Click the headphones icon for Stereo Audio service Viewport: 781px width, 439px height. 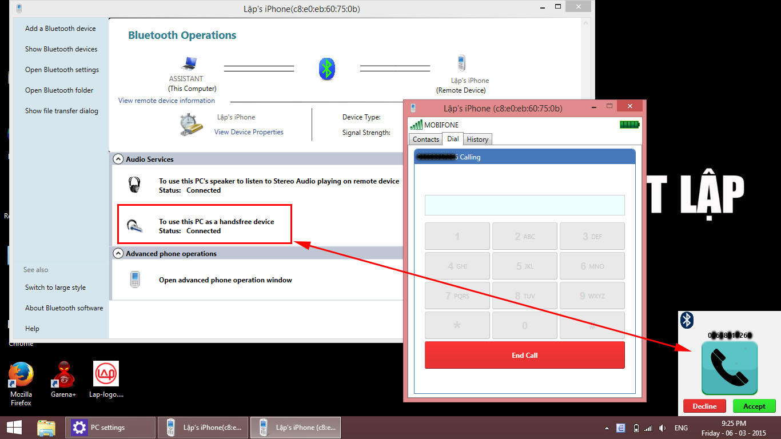(x=134, y=185)
